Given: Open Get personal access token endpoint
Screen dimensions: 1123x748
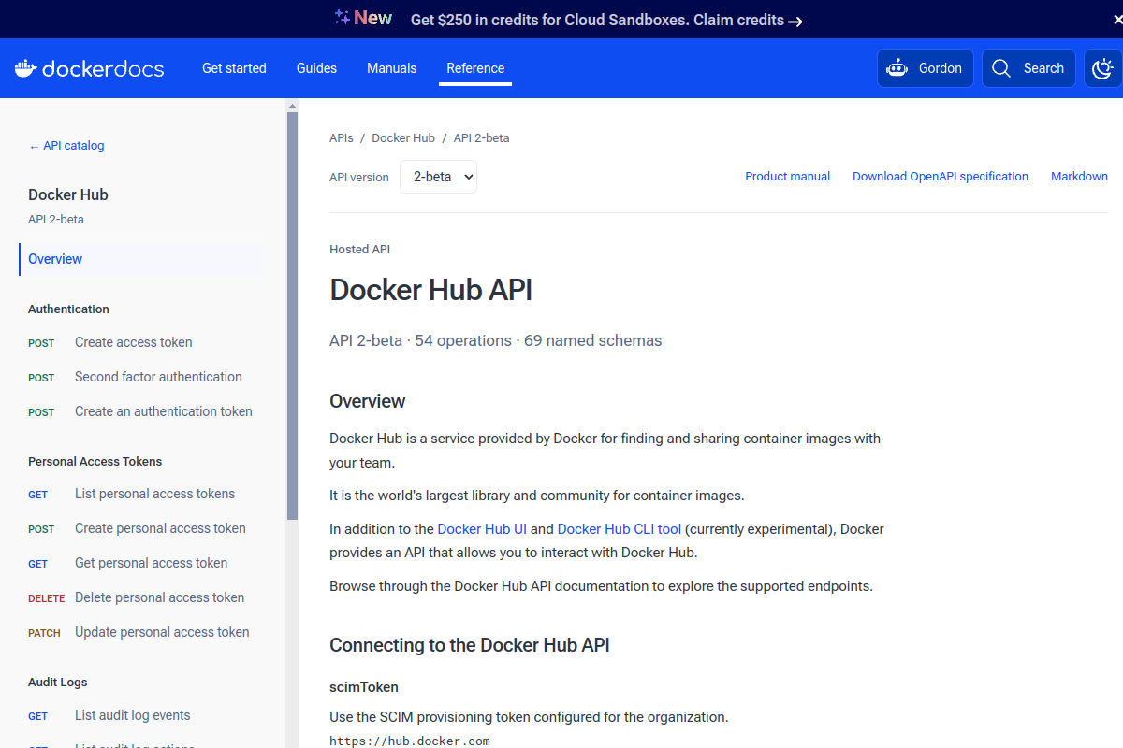Looking at the screenshot, I should [151, 563].
